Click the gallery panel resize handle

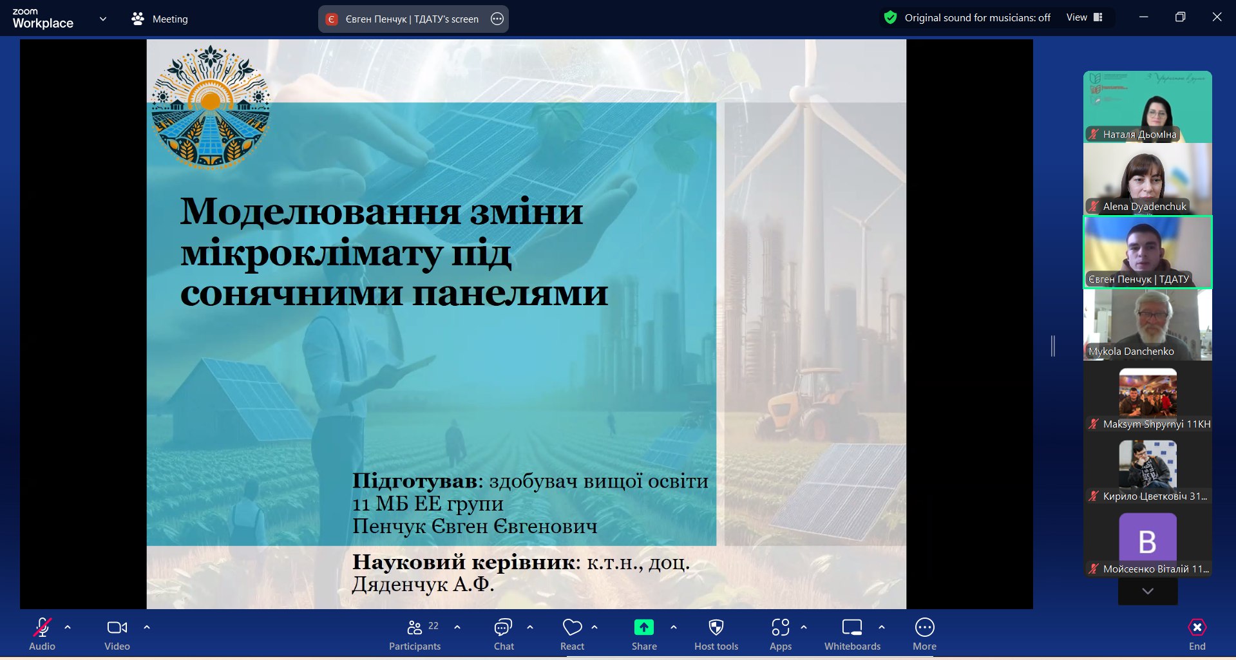1053,346
